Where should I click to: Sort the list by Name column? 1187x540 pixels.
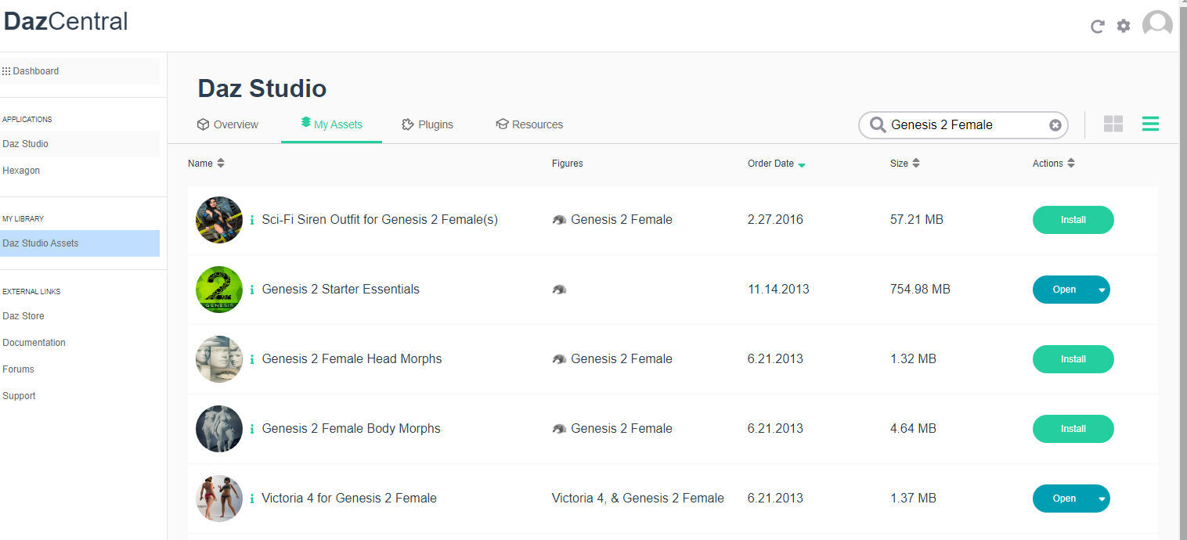point(206,164)
